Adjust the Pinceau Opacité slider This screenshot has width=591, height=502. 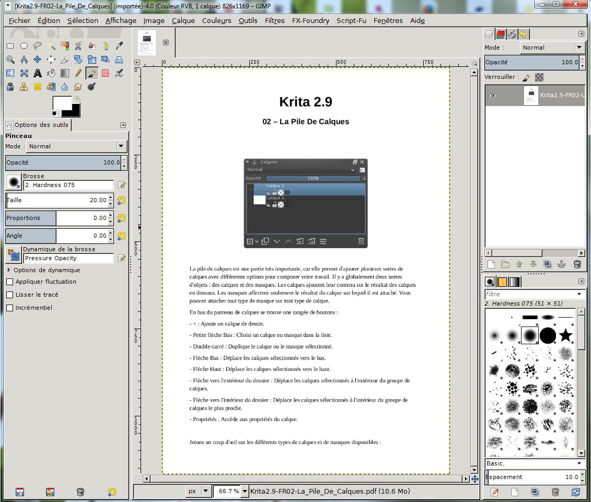point(63,163)
